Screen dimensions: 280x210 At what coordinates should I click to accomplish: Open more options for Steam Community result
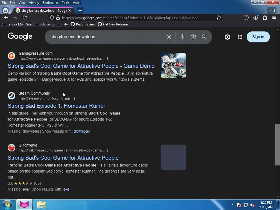(x=75, y=98)
